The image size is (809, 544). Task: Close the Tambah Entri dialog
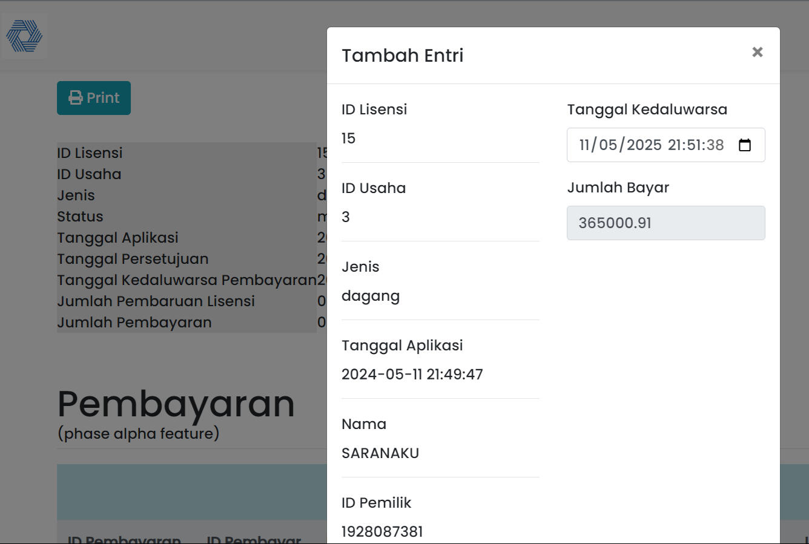click(757, 52)
